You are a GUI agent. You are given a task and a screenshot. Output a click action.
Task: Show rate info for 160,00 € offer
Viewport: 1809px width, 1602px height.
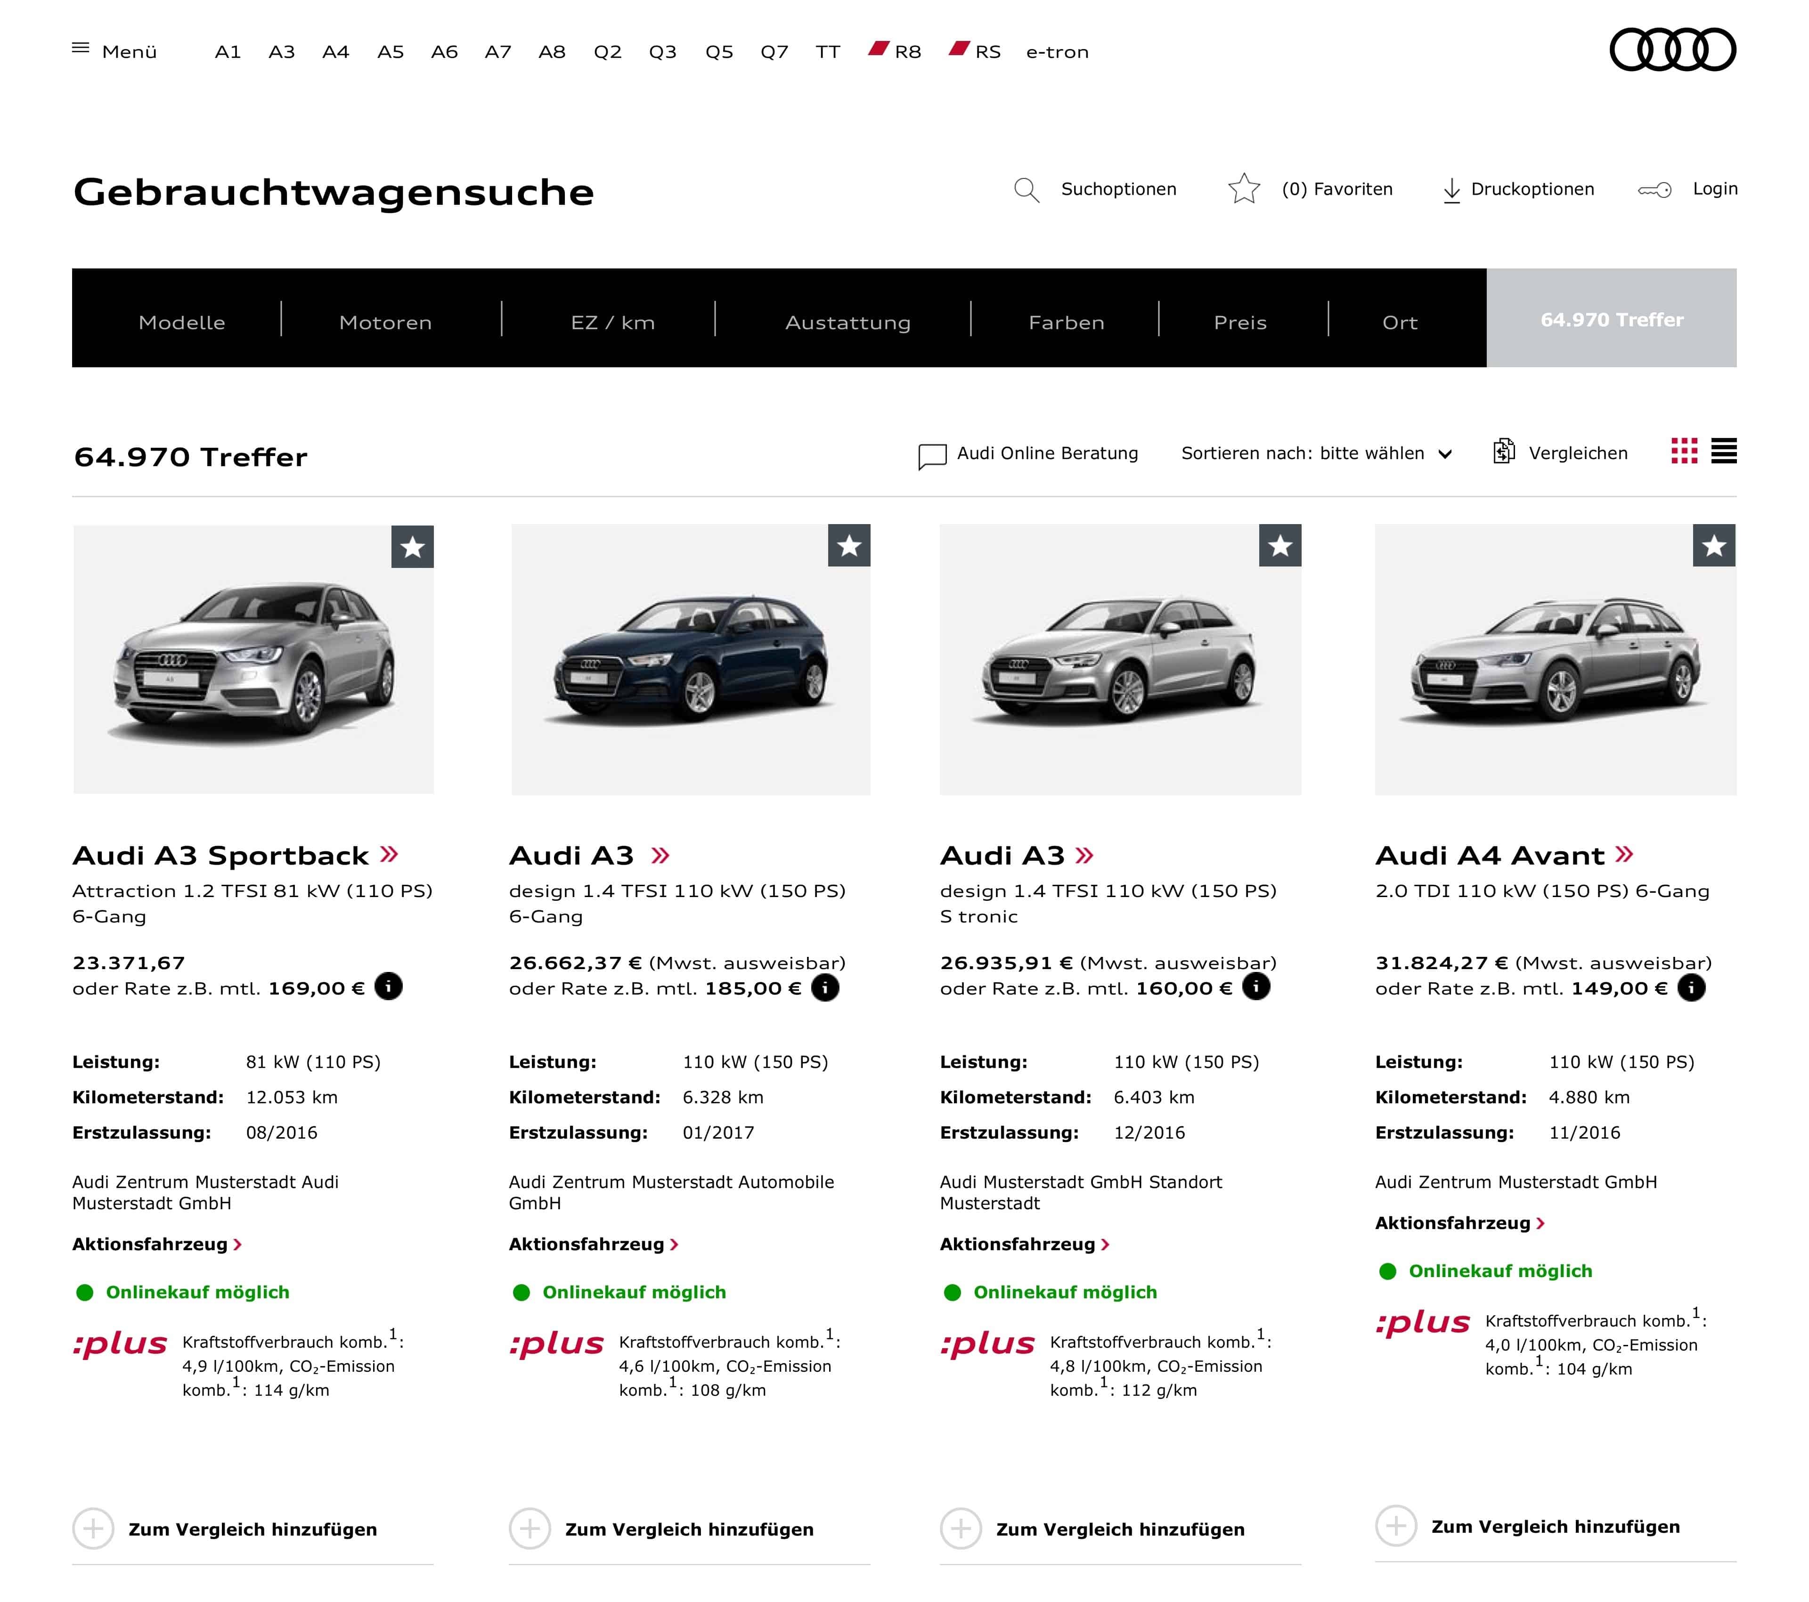click(x=1256, y=987)
